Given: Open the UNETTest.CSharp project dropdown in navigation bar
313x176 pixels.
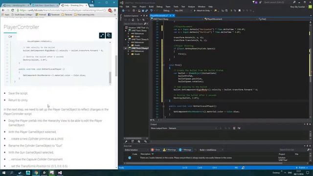Looking at the screenshot, I should point(177,19).
